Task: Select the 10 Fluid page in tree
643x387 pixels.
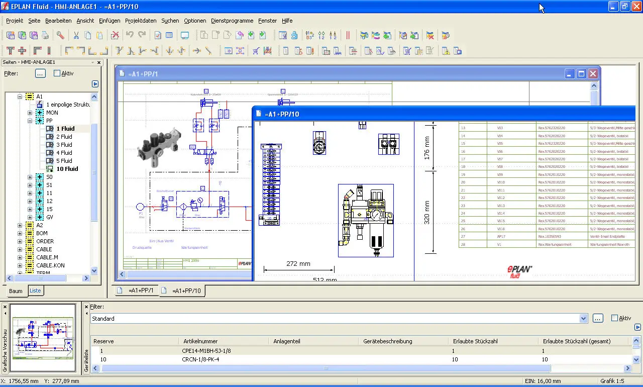Action: [67, 169]
